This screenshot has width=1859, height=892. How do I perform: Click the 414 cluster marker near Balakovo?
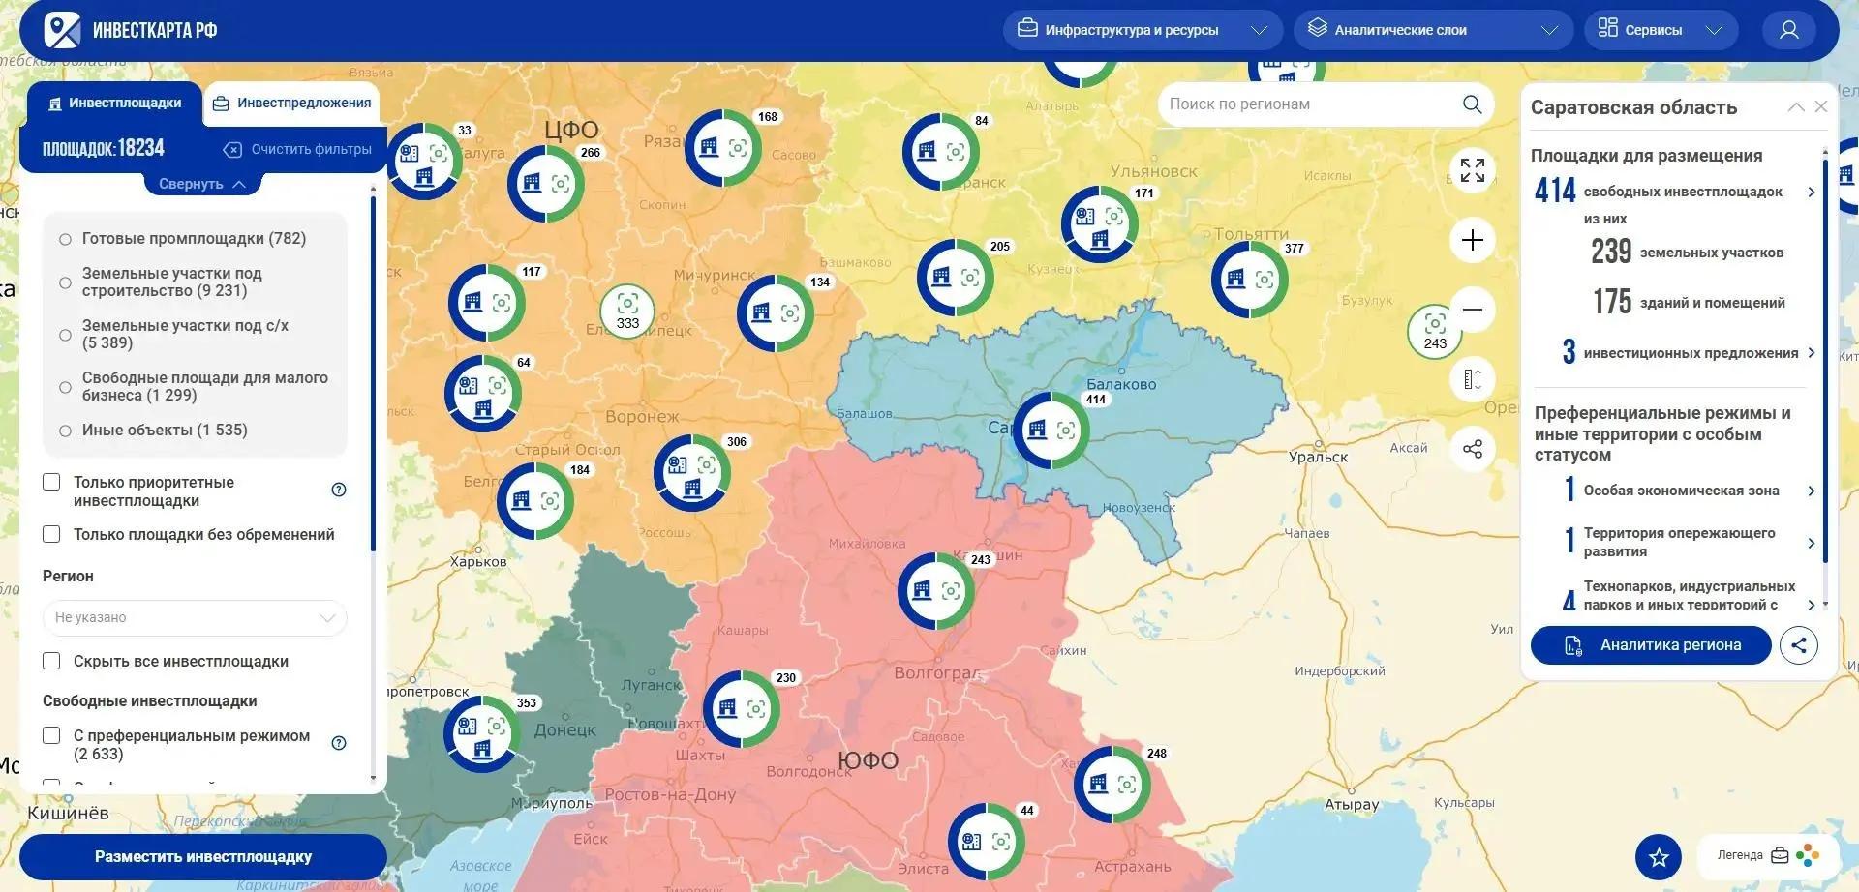1051,430
